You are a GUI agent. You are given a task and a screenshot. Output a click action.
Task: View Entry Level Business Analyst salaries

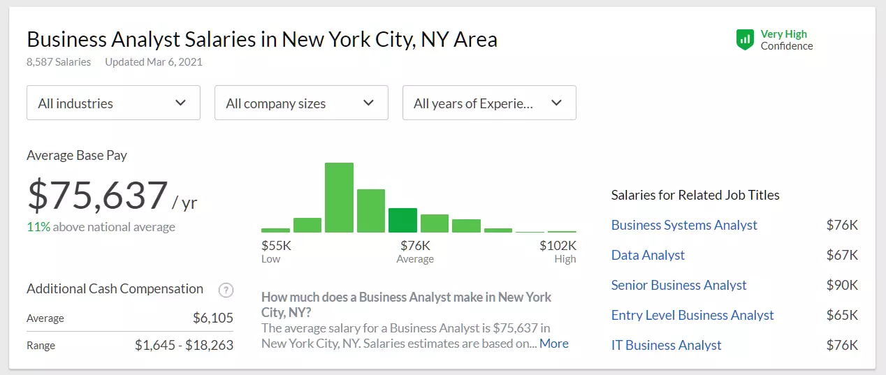tap(692, 315)
